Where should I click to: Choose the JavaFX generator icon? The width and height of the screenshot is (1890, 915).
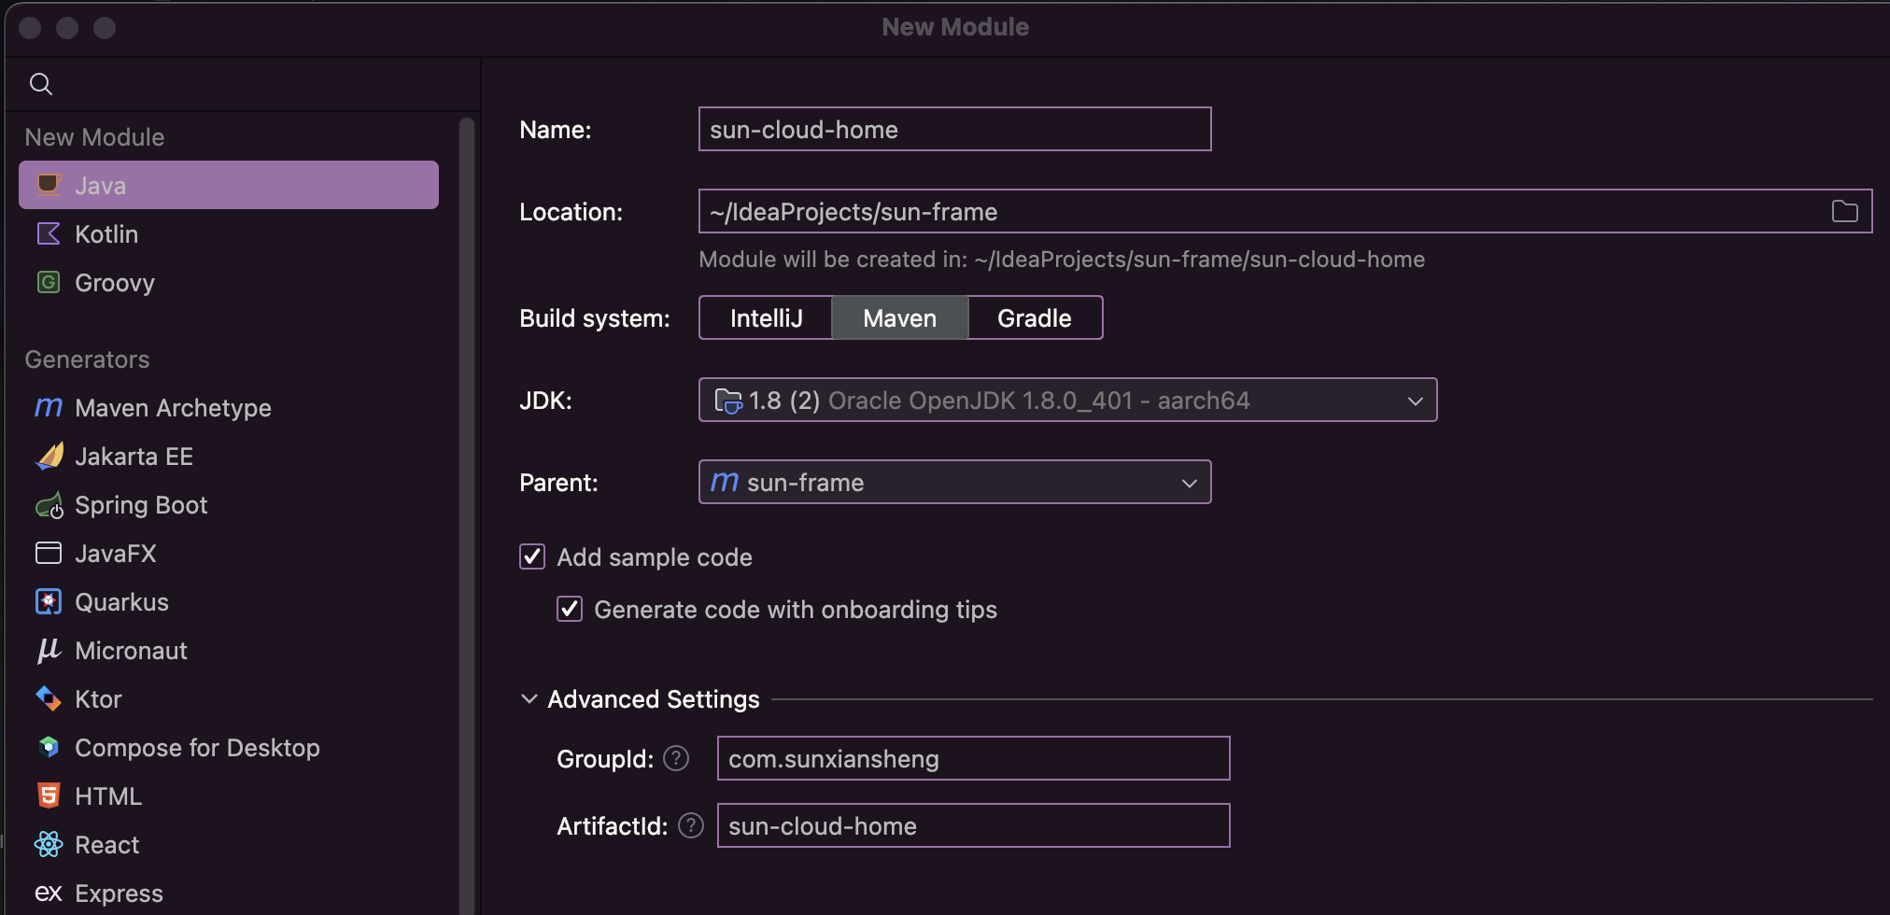[x=49, y=553]
